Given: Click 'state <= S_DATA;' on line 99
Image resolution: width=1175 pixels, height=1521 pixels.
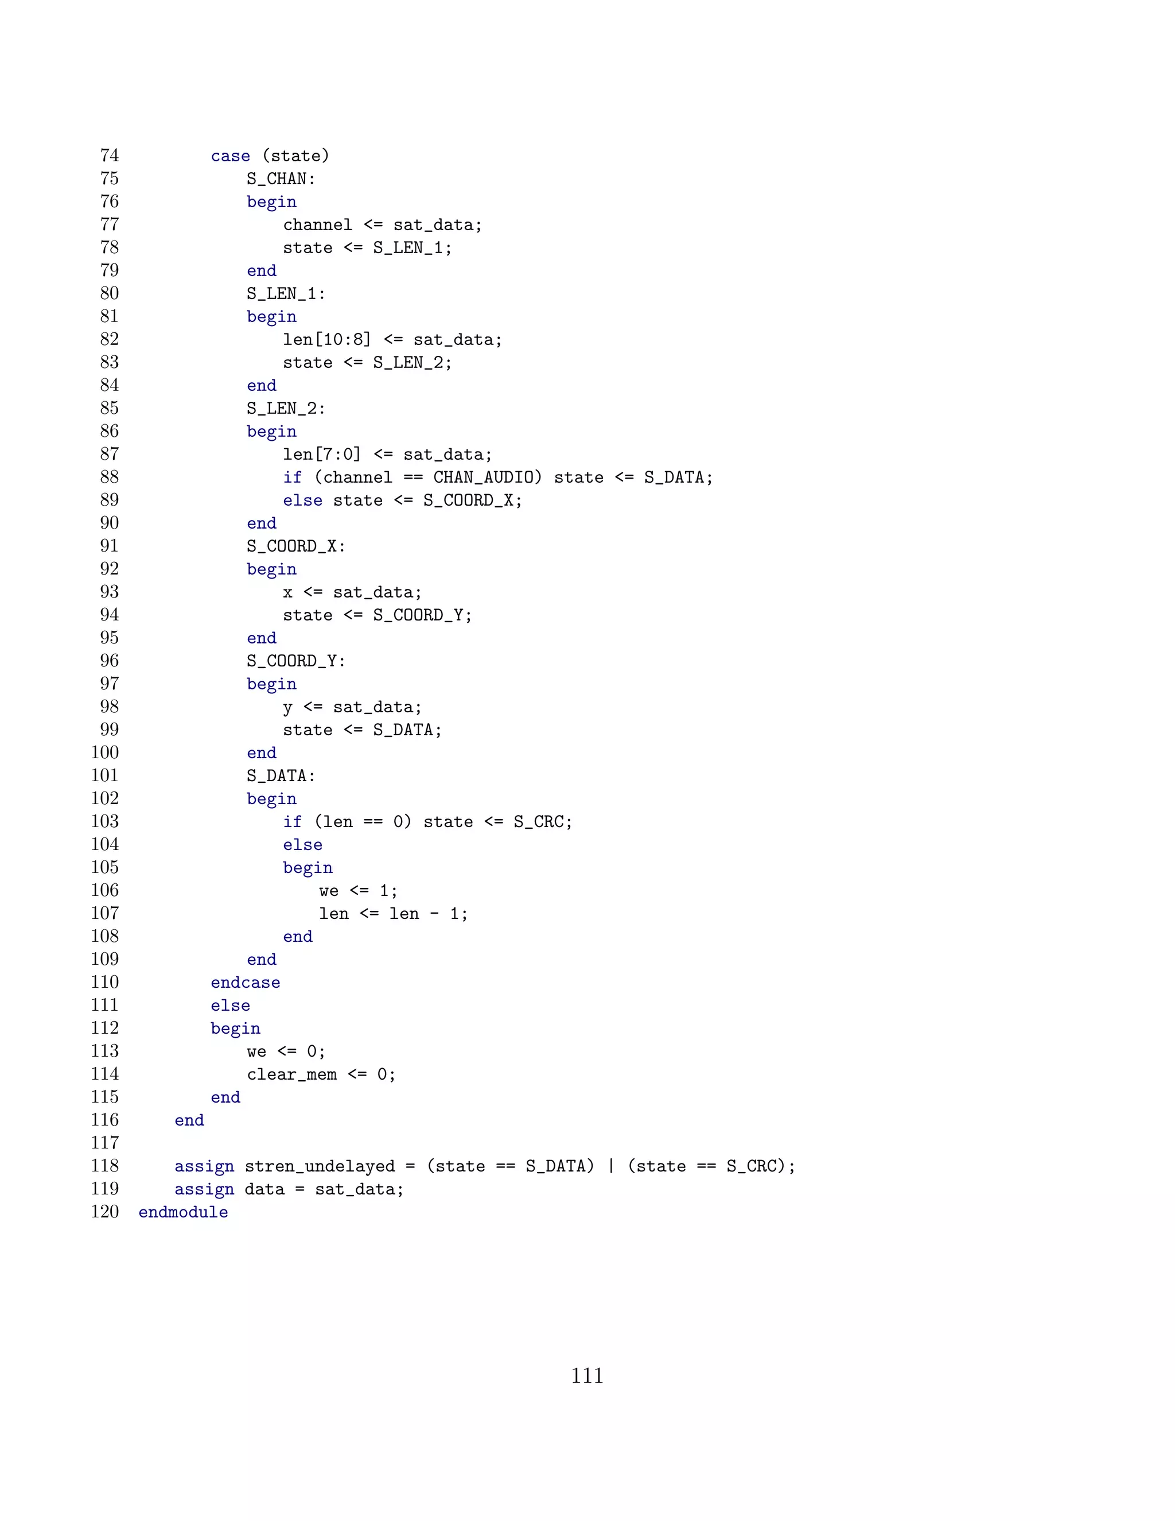Looking at the screenshot, I should pyautogui.click(x=362, y=731).
